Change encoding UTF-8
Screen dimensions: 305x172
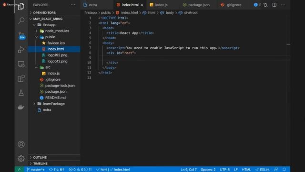click(224, 170)
